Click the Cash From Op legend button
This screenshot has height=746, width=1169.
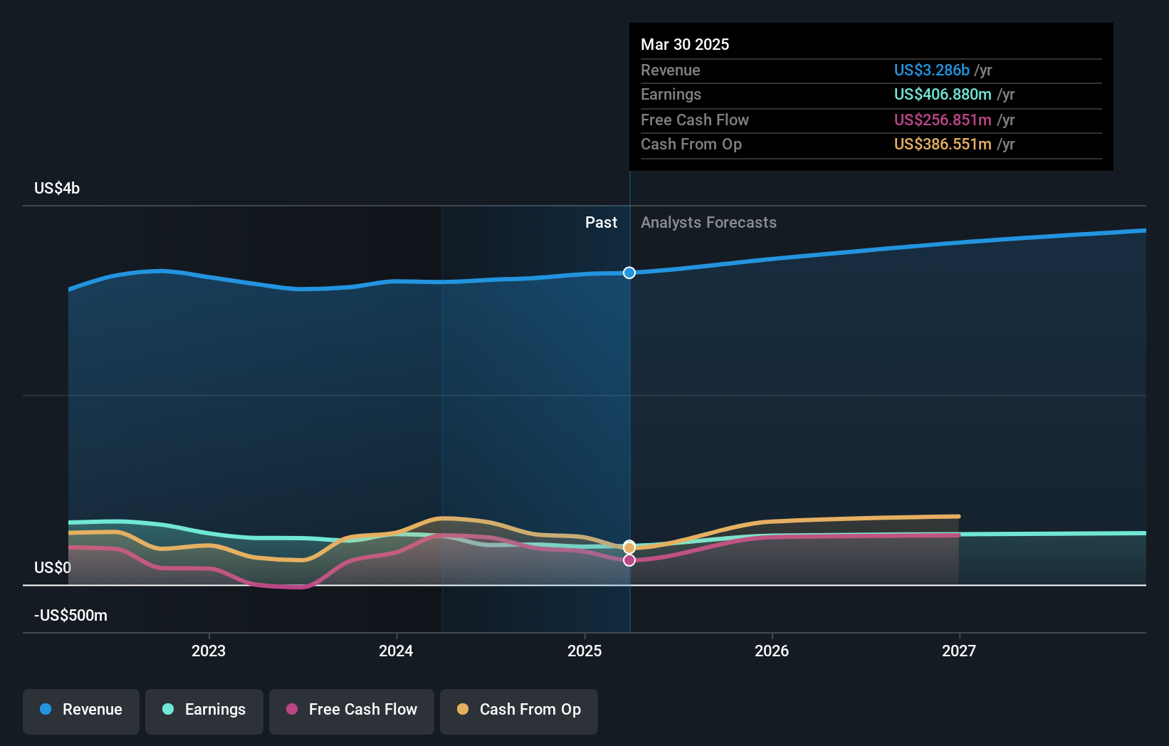tap(518, 710)
